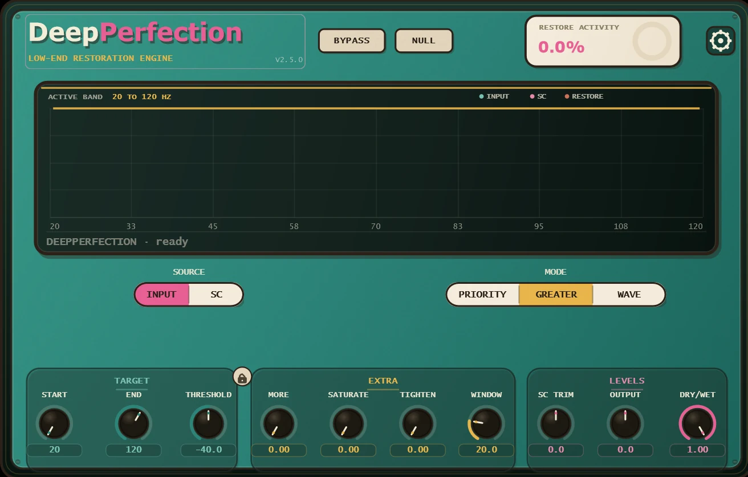Click the 70 Hz axis label
This screenshot has height=477, width=748.
click(376, 226)
